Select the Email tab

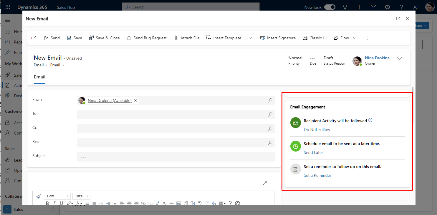click(x=39, y=77)
